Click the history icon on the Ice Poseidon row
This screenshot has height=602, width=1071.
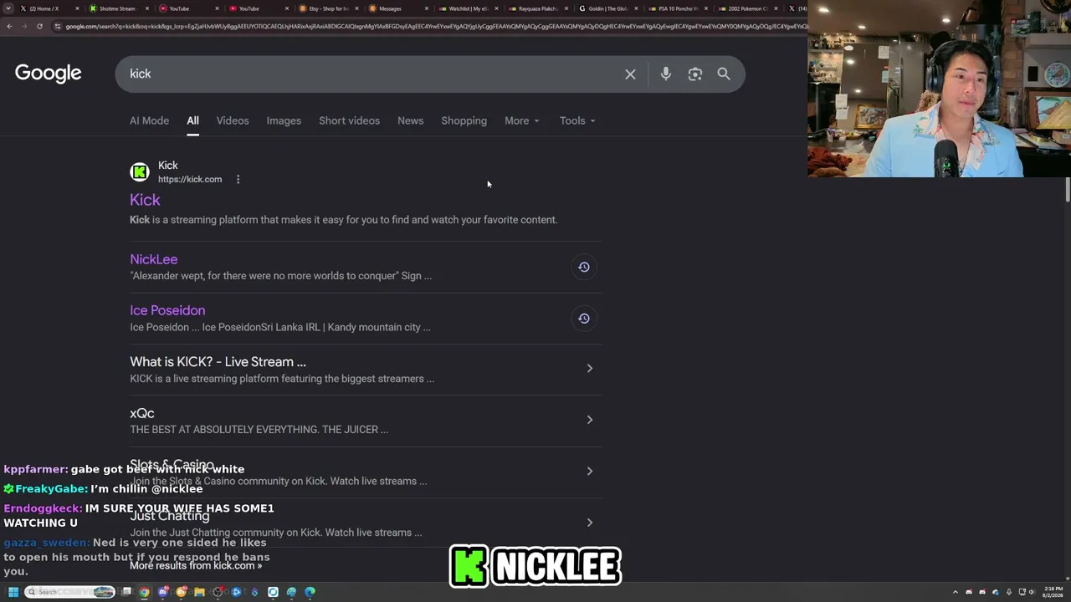(x=584, y=319)
